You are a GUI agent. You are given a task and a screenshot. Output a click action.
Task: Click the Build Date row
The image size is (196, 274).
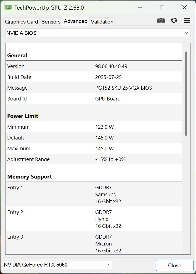94,77
